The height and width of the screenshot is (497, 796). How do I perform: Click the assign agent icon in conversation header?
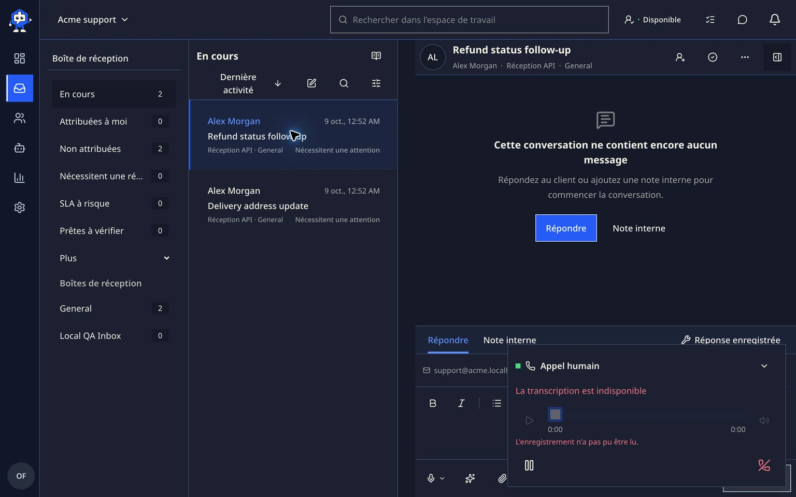(680, 57)
